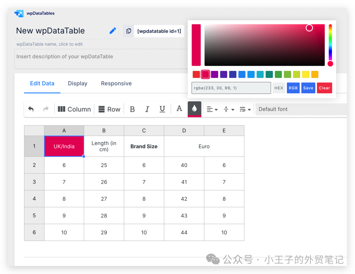
Task: Select column header B
Action: (x=104, y=130)
